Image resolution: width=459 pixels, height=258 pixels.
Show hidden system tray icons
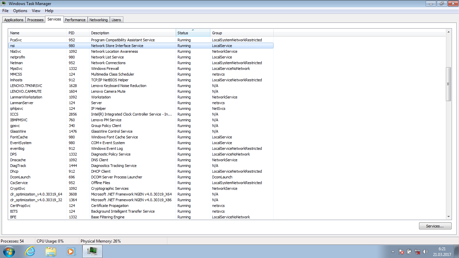(x=393, y=252)
